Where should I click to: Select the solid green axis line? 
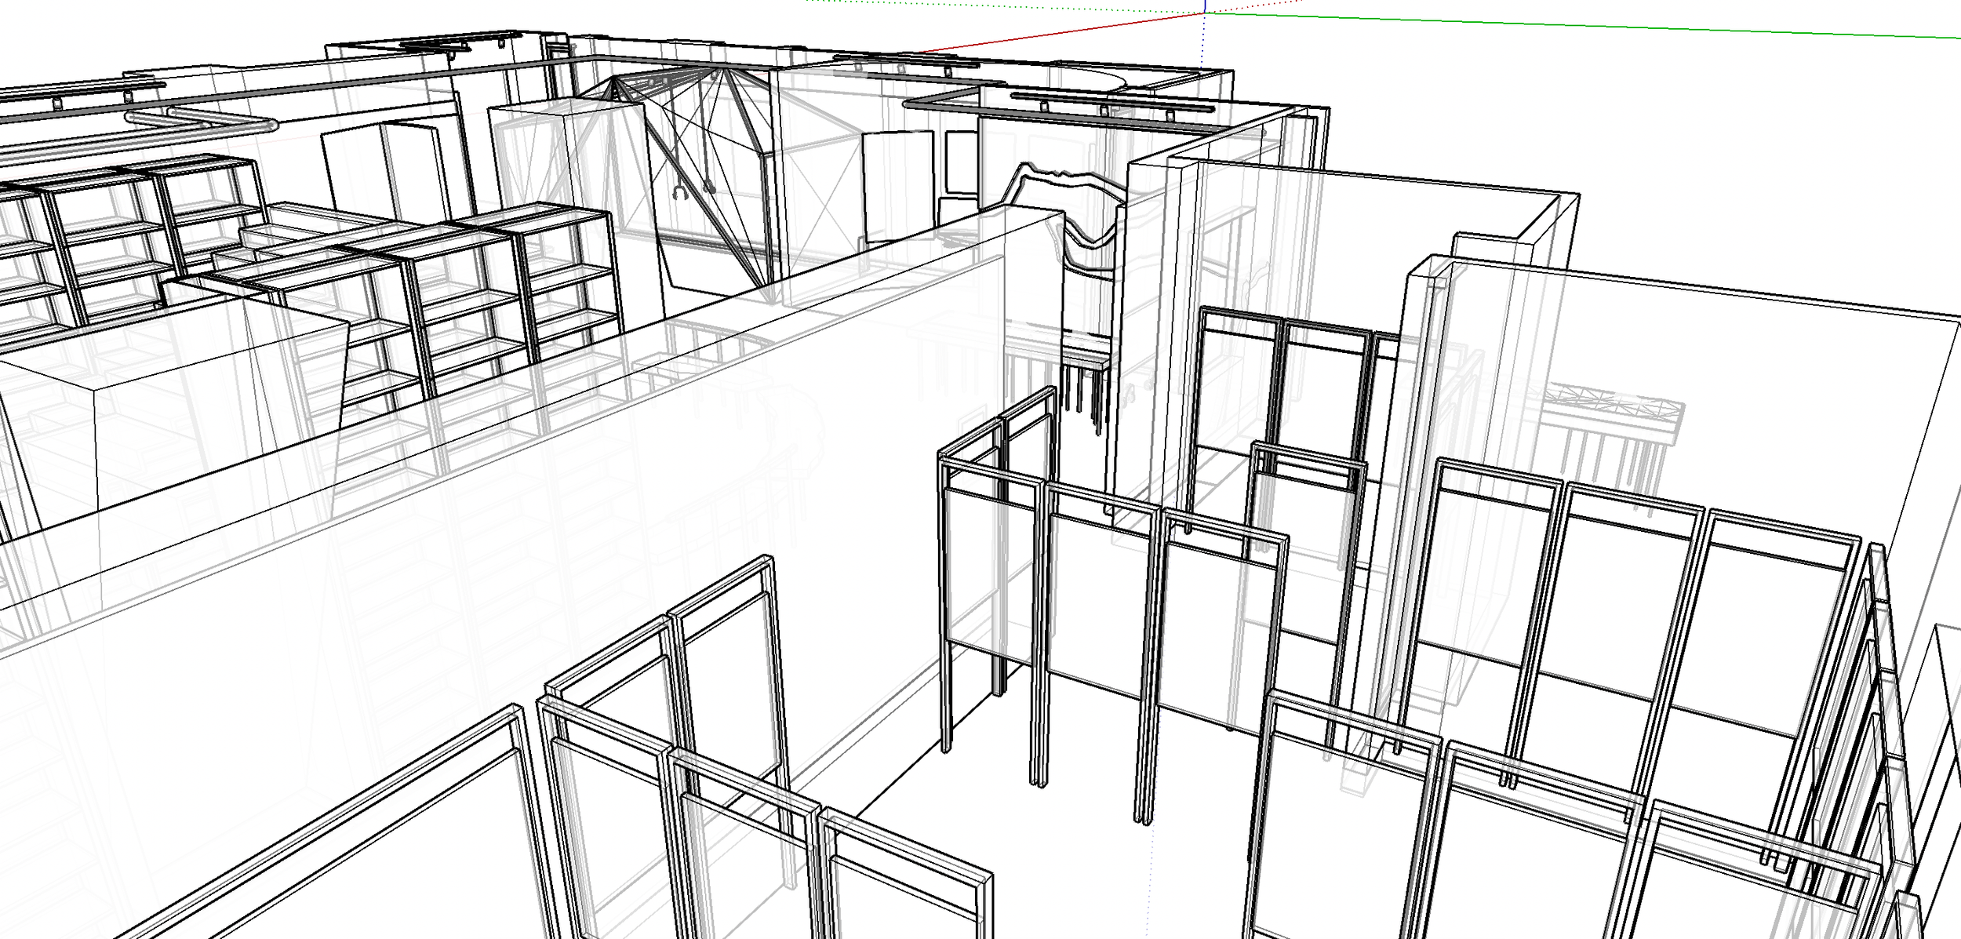pyautogui.click(x=1583, y=25)
